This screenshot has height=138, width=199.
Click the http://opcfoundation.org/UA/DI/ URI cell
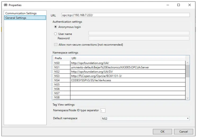(x=128, y=72)
